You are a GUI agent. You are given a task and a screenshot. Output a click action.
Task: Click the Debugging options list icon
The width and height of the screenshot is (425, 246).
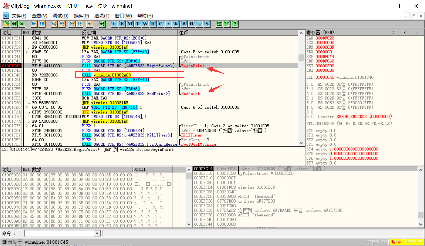[x=219, y=24]
